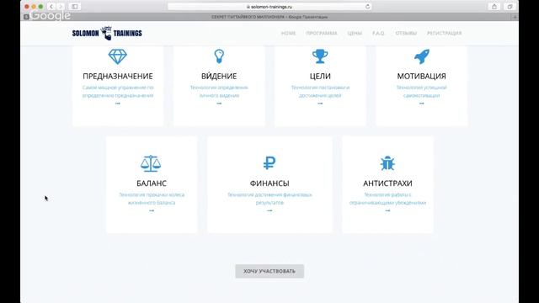Click the МОТИВАЦИЯ heading
Image resolution: width=539 pixels, height=303 pixels.
pyautogui.click(x=421, y=76)
